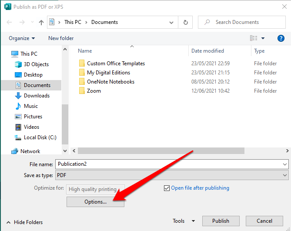The width and height of the screenshot is (291, 231).
Task: Sort by Date modified column header
Action: click(x=208, y=51)
